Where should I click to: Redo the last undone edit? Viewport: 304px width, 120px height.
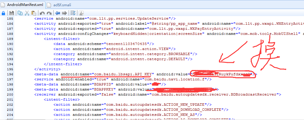tap(49, 13)
